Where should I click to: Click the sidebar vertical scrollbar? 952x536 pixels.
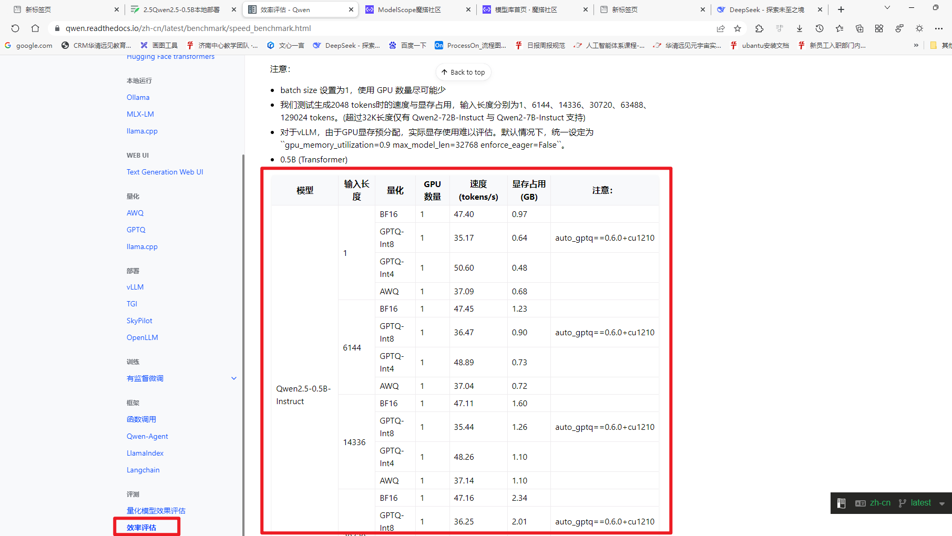point(243,344)
